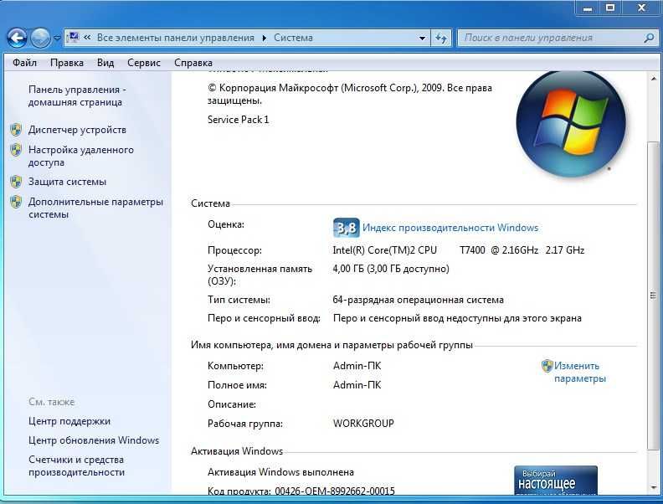The image size is (663, 504).
Task: Click the 'Выбирай настоящее' genuine banner
Action: click(x=556, y=480)
